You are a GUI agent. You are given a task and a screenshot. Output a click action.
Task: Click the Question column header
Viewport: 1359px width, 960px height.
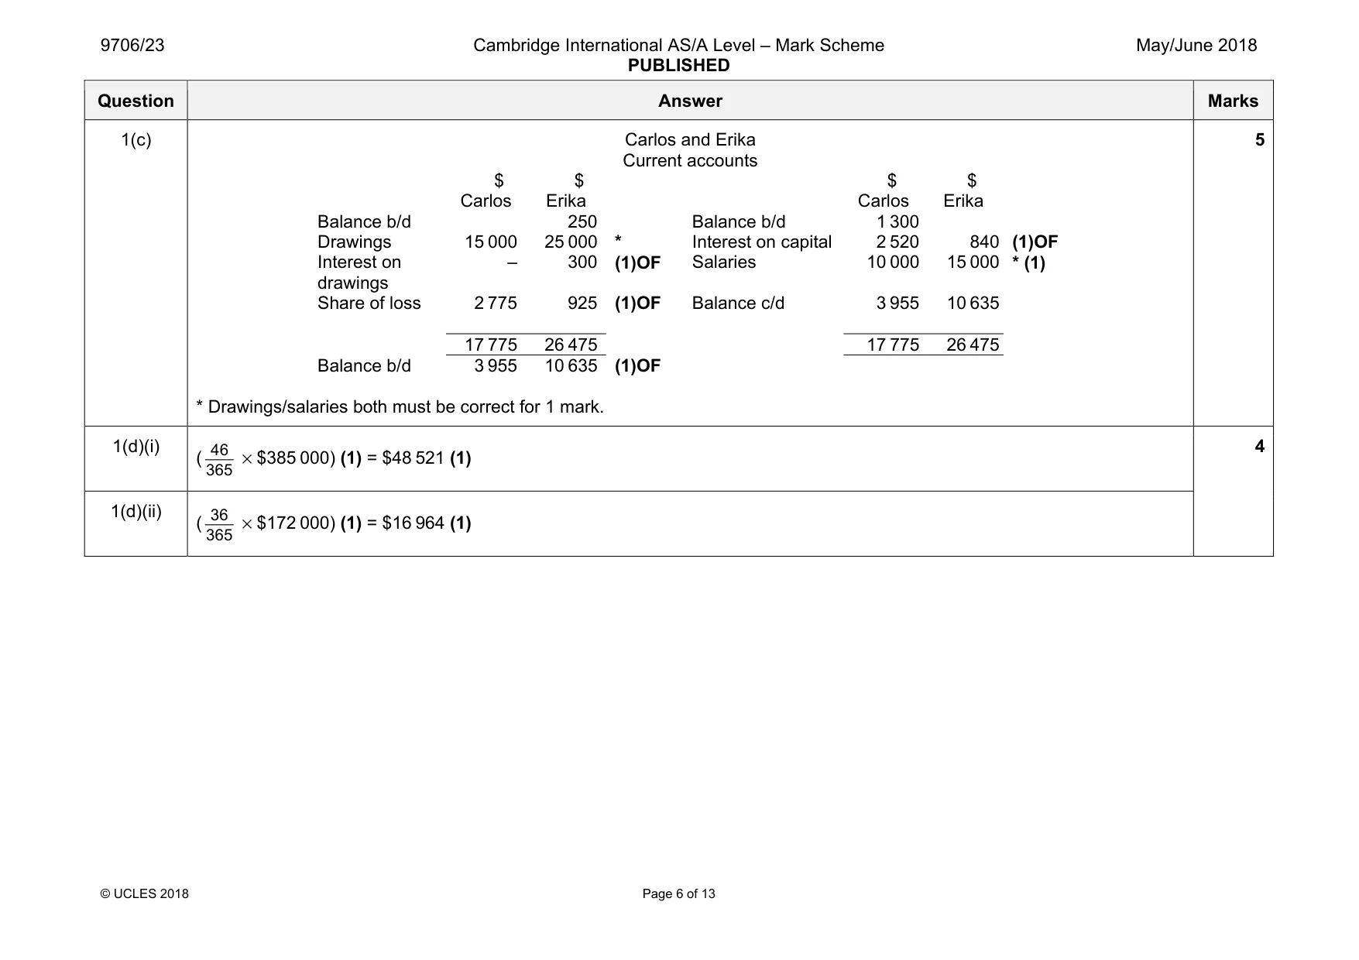(136, 101)
